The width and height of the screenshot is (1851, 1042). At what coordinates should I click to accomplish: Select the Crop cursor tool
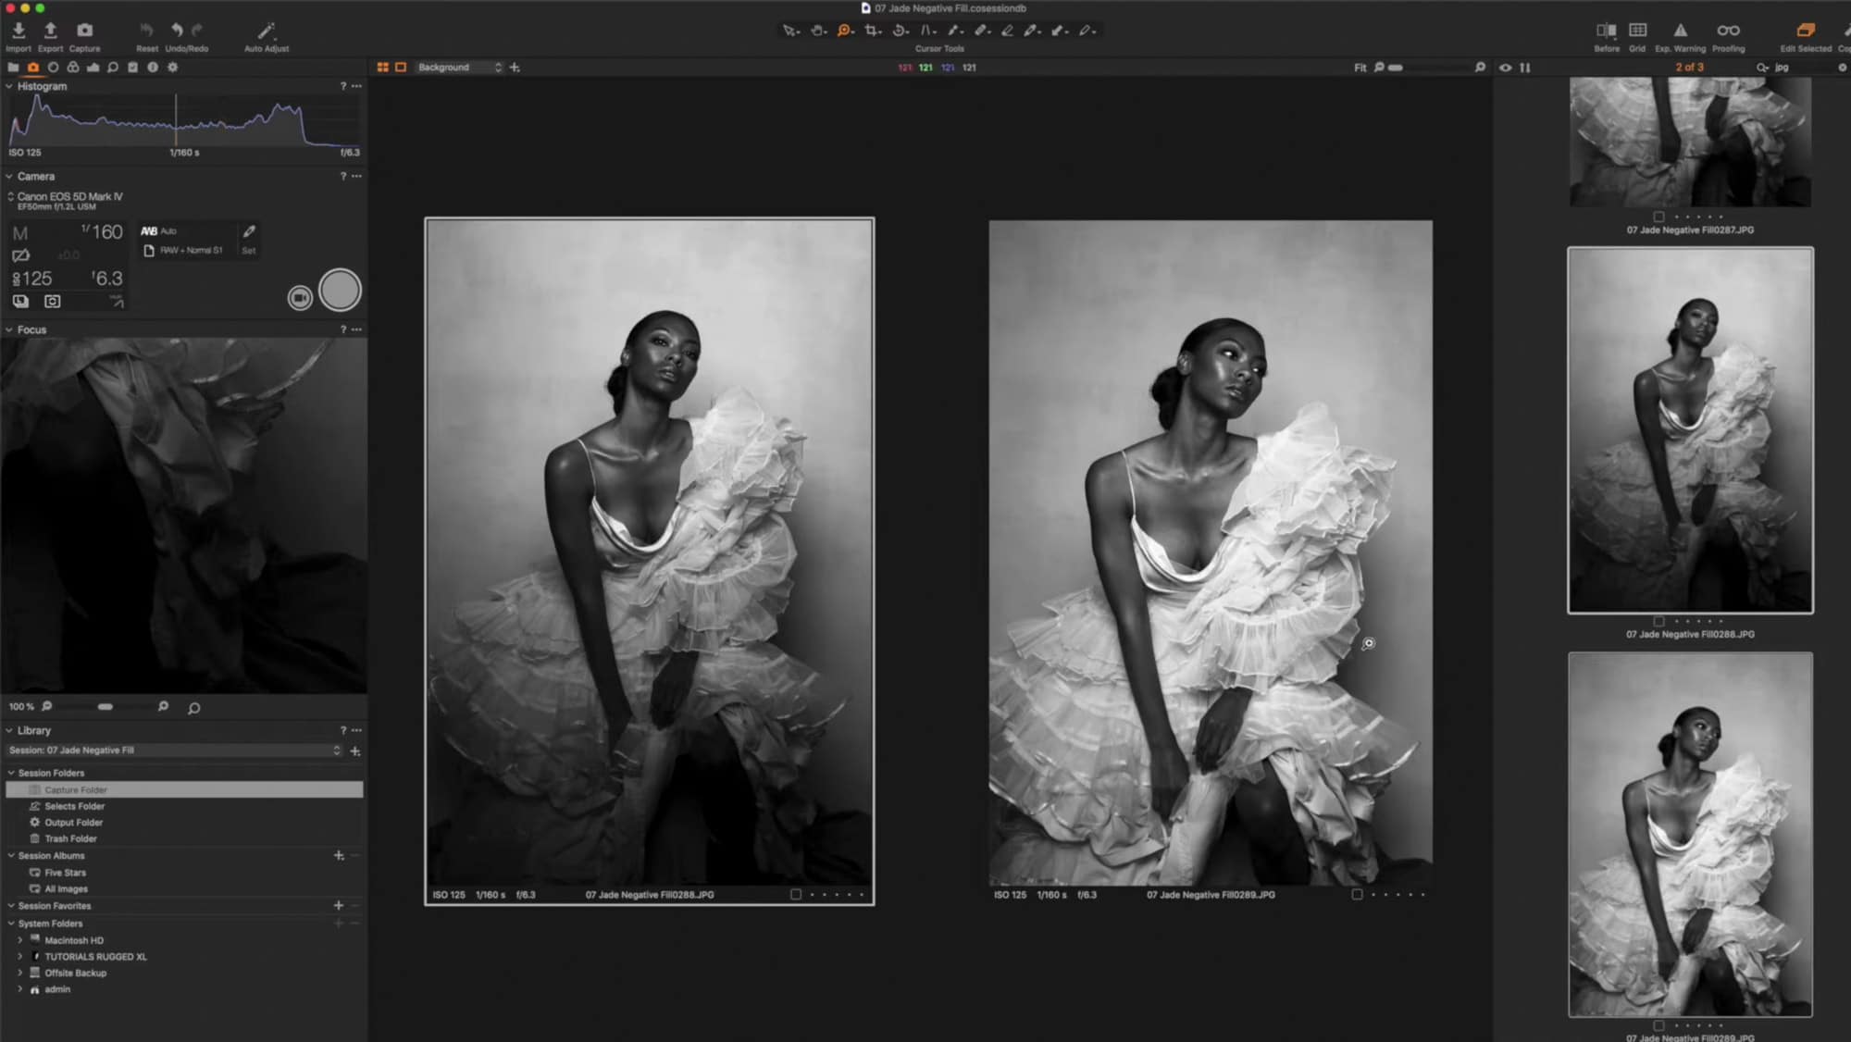(871, 31)
